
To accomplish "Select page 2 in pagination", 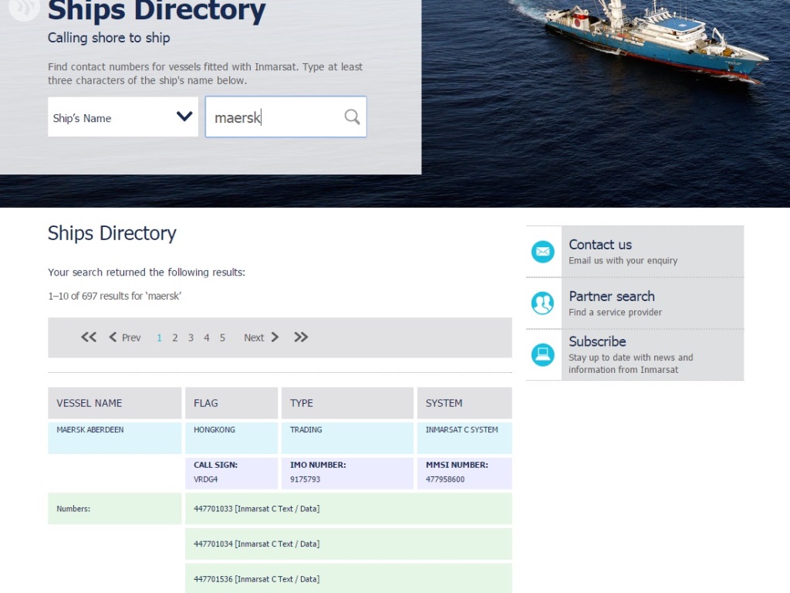I will pos(175,337).
